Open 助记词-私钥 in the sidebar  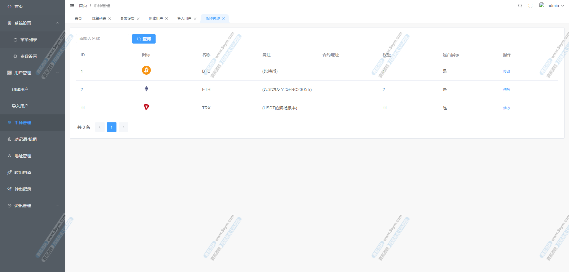pos(25,139)
